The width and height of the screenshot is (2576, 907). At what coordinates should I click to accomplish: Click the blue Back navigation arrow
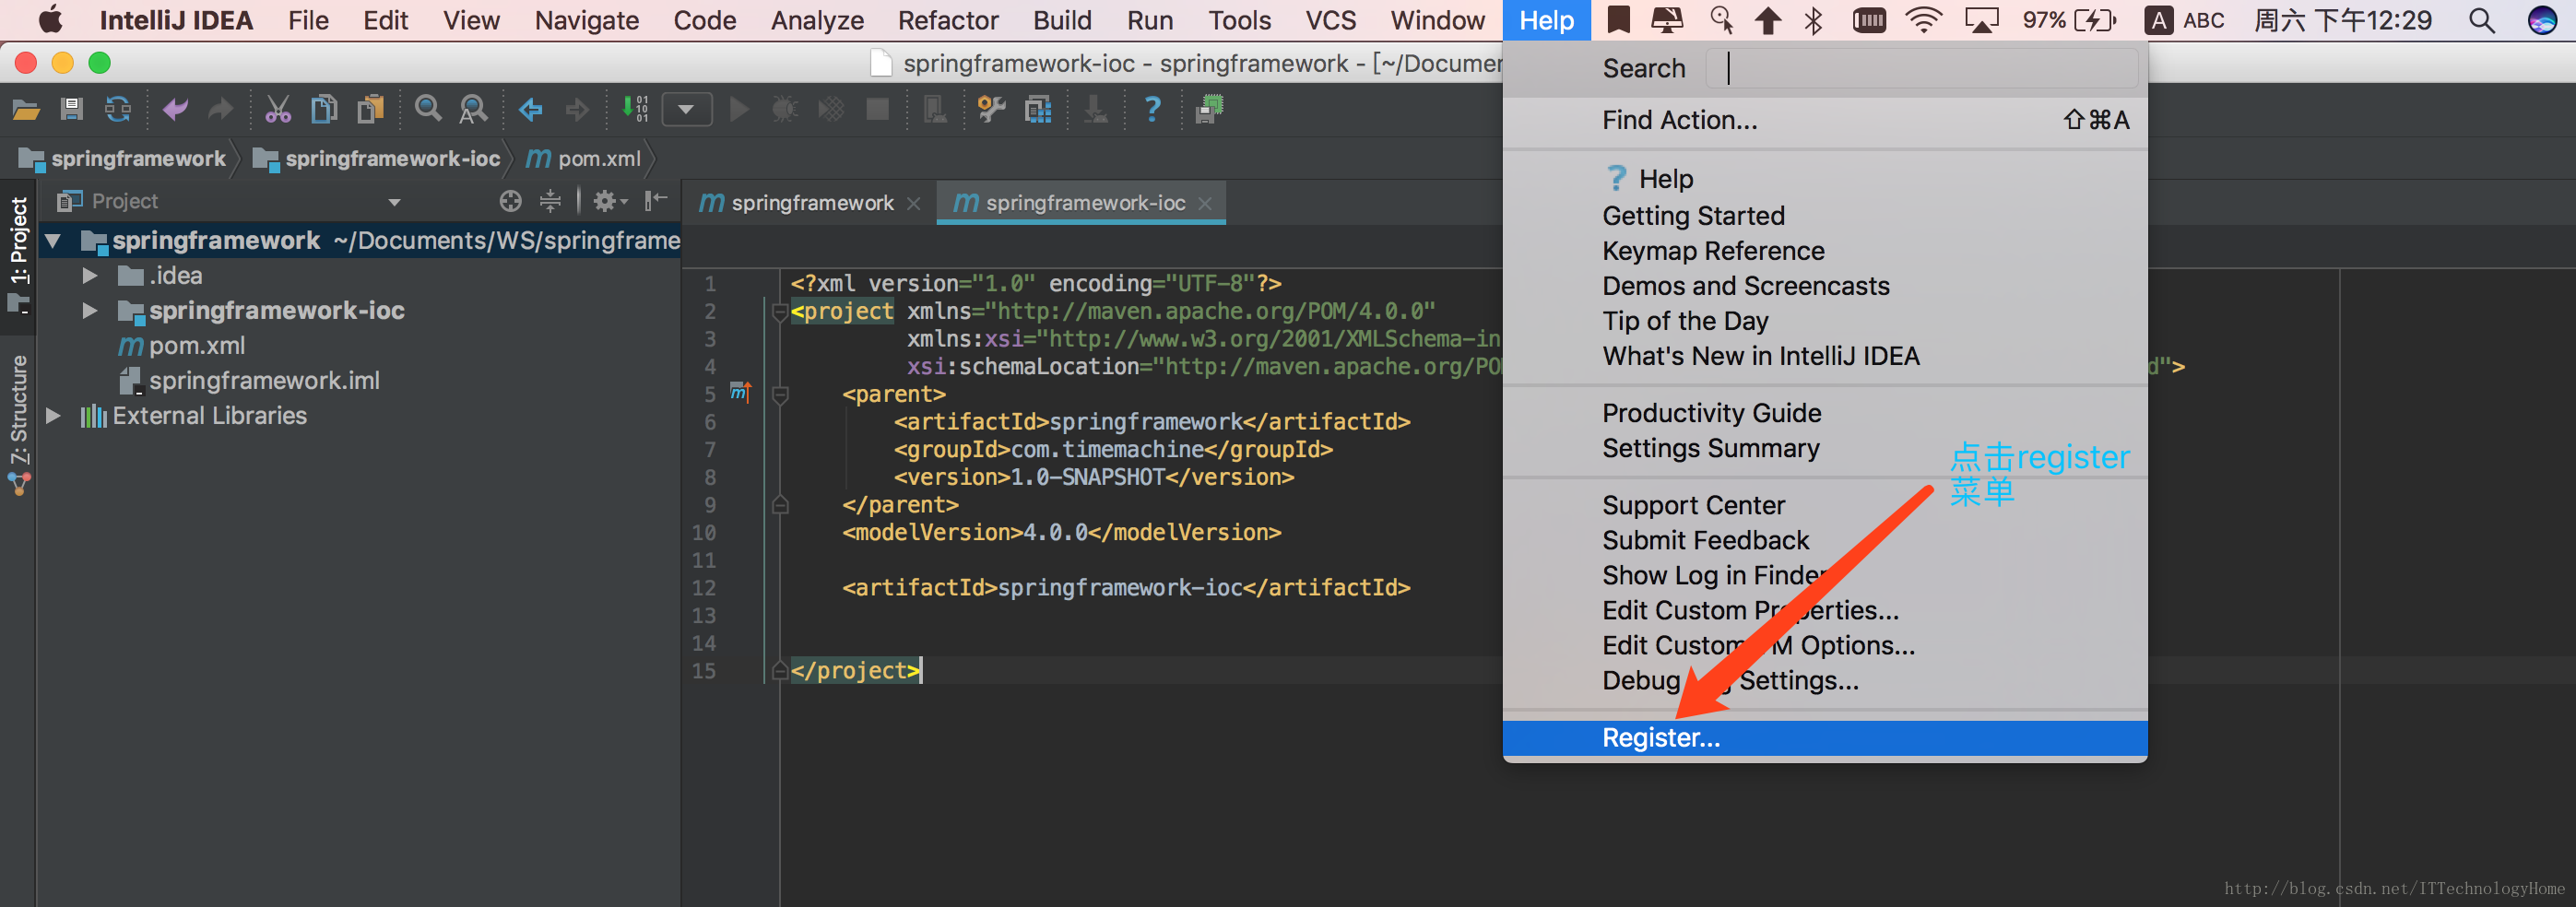[x=531, y=109]
